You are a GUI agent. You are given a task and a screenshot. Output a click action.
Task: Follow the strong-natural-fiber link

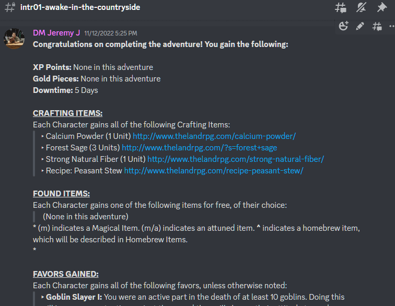point(236,159)
